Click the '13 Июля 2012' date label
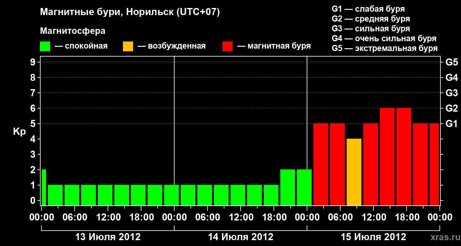Image resolution: width=461 pixels, height=246 pixels. (108, 237)
